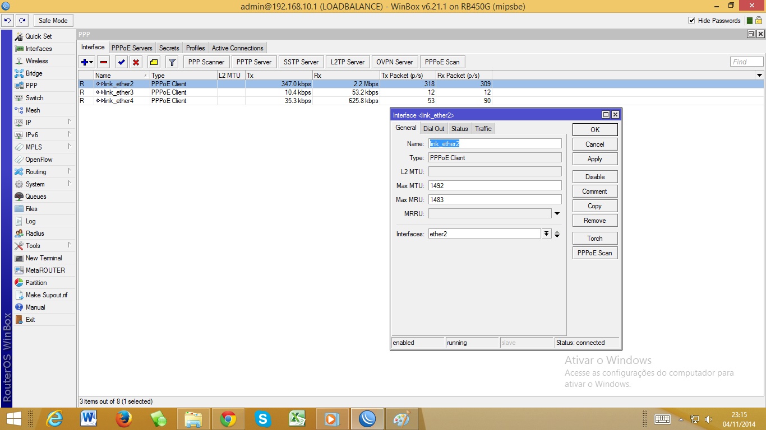This screenshot has width=766, height=430.
Task: Disable interface with red X icon
Action: click(x=136, y=62)
